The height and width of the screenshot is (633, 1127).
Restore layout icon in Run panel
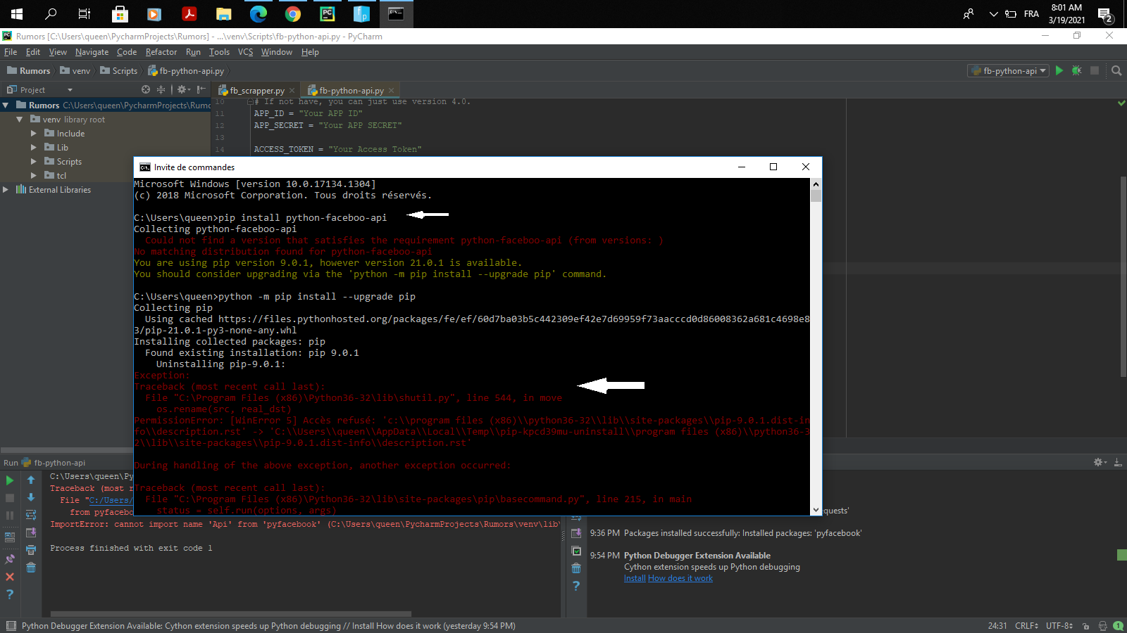click(10, 537)
